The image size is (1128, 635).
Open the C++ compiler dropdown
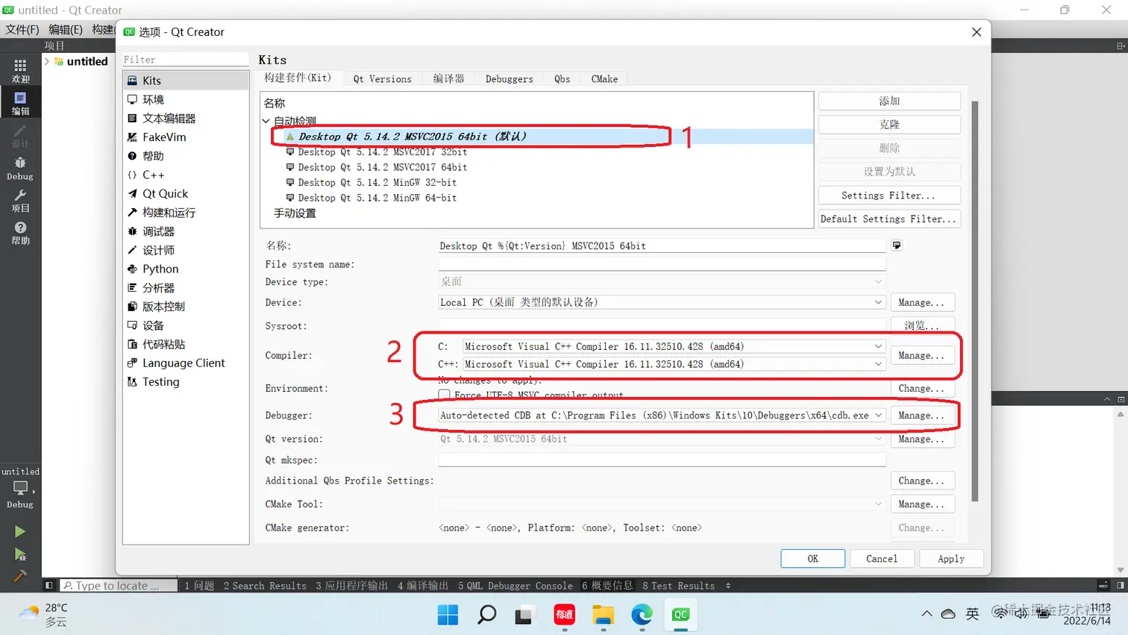(x=674, y=364)
